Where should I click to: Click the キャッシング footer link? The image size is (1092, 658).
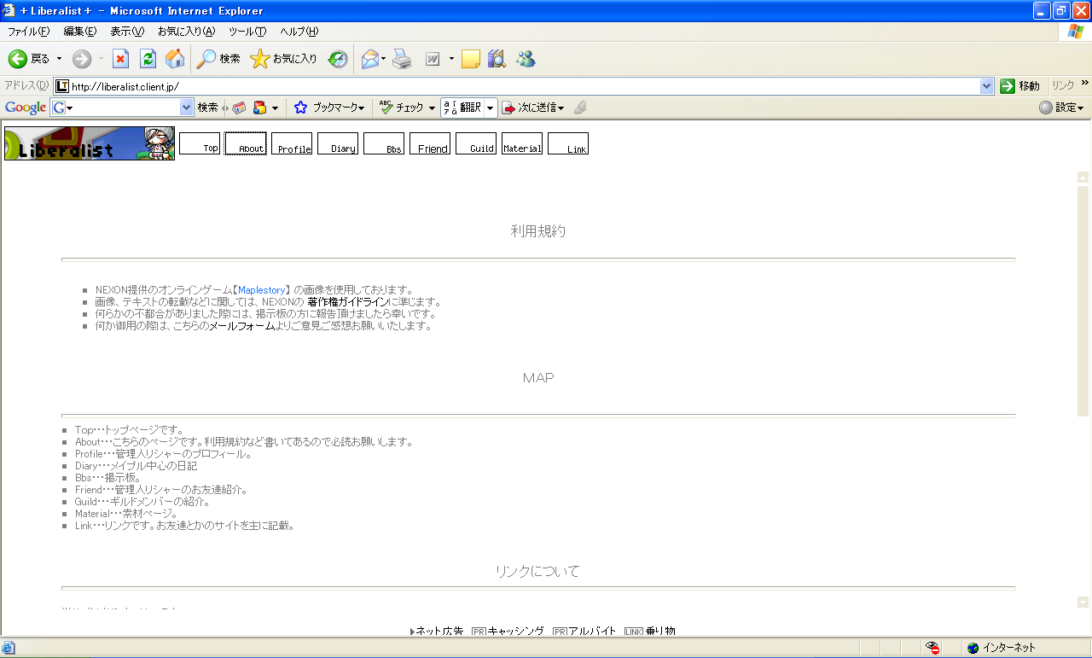pos(516,631)
